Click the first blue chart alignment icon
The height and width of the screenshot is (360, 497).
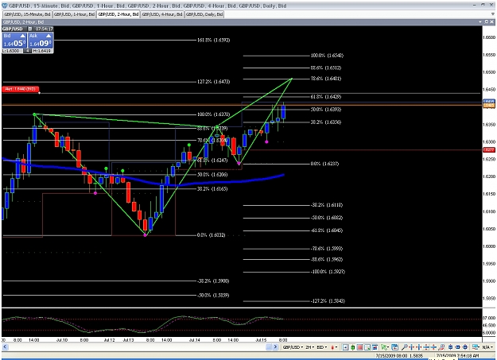click(x=450, y=347)
